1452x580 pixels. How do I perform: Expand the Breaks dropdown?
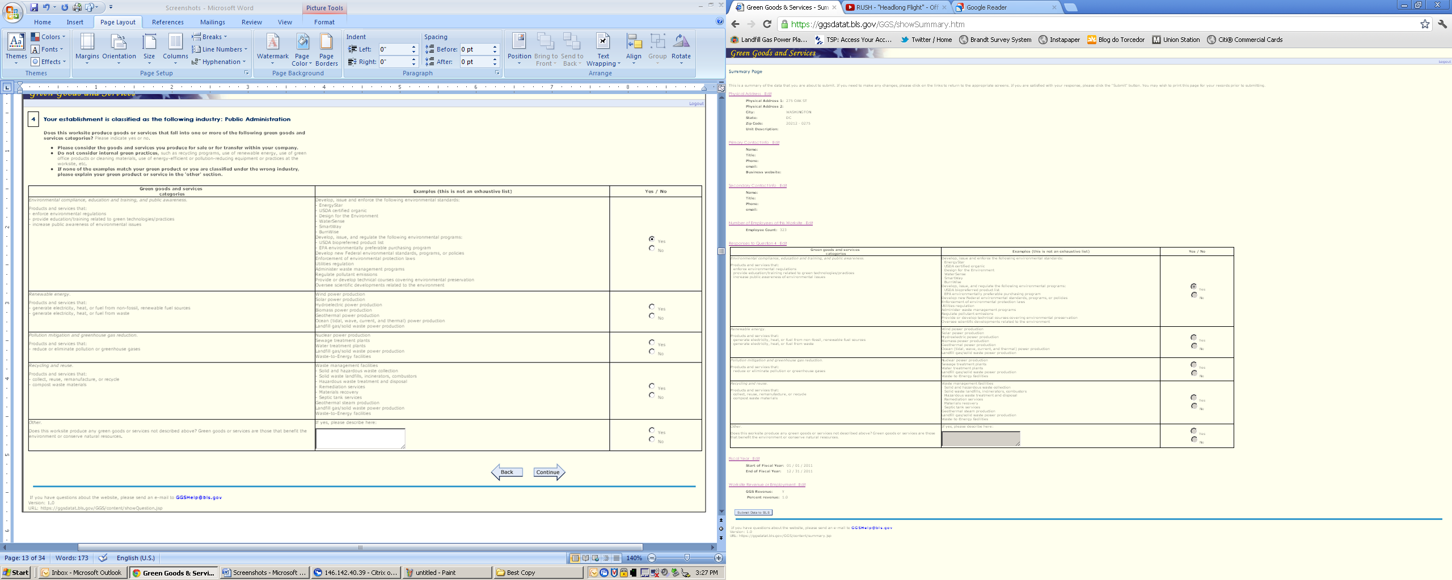210,37
